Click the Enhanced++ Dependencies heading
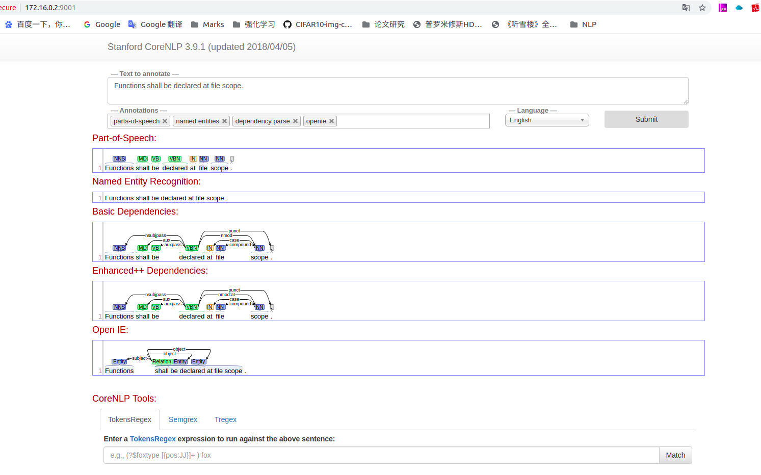Image resolution: width=761 pixels, height=475 pixels. point(150,271)
